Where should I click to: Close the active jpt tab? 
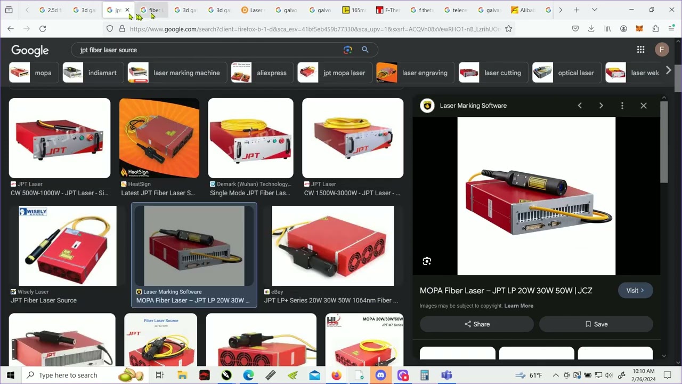[x=127, y=10]
